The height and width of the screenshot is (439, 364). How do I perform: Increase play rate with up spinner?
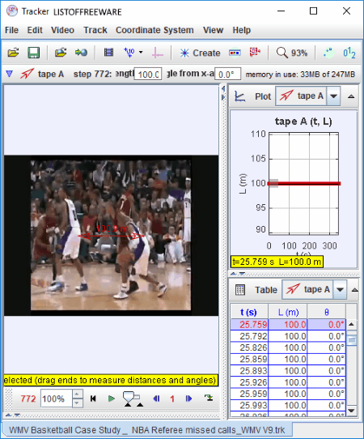(x=78, y=394)
